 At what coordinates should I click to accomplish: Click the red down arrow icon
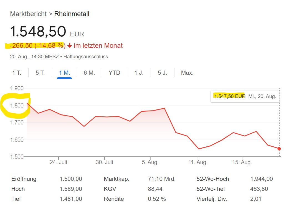70,45
